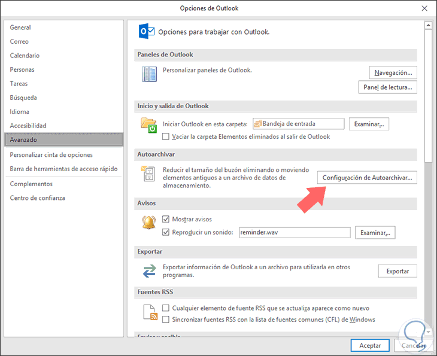This screenshot has height=356, width=437.
Task: Click the 'Reducir el tamaño del buzón' description
Action: point(236,178)
